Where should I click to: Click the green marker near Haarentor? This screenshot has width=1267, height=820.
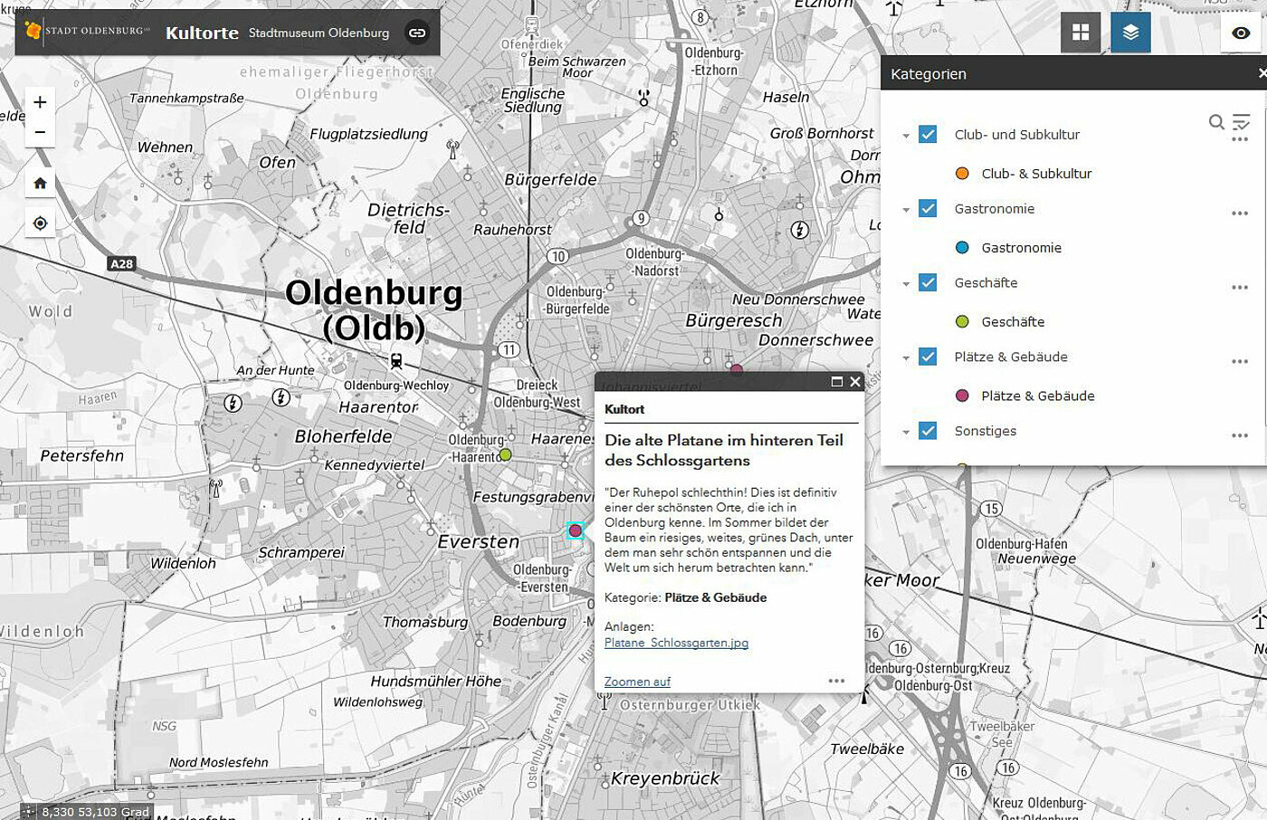[505, 454]
